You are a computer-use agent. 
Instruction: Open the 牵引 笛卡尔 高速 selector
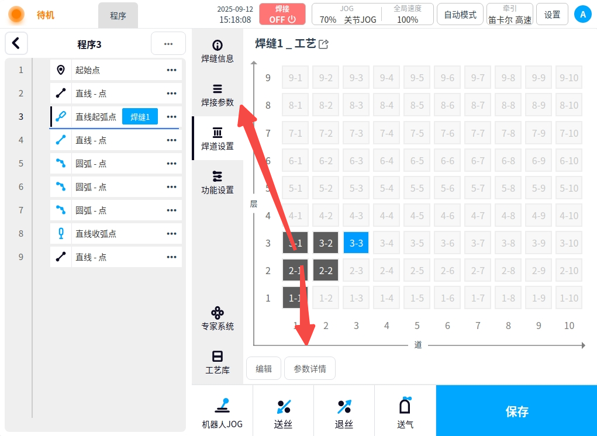[x=510, y=15]
